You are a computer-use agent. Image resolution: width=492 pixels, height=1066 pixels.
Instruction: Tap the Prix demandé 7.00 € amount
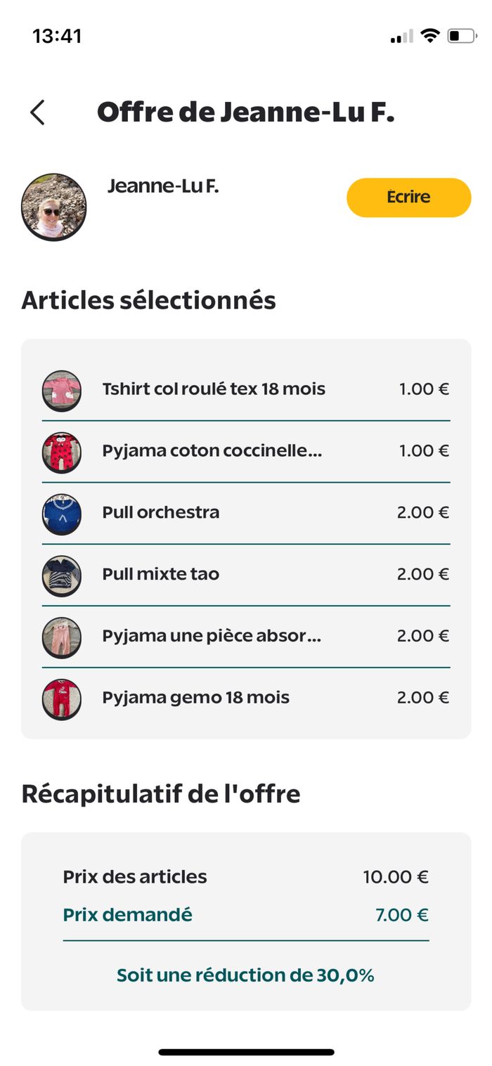click(402, 915)
